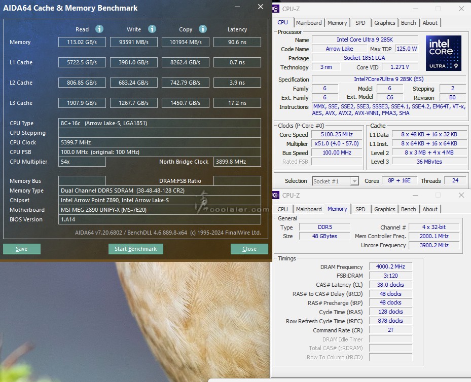Viewport: 471px width, 382px height.
Task: Open Graphics tab in top CPU-Z
Action: [384, 23]
